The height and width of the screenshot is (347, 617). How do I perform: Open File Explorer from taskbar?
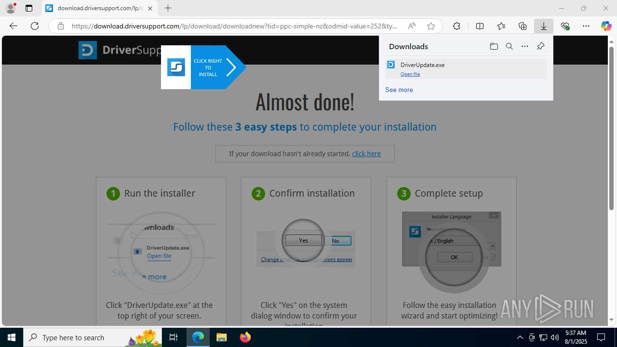(x=222, y=337)
